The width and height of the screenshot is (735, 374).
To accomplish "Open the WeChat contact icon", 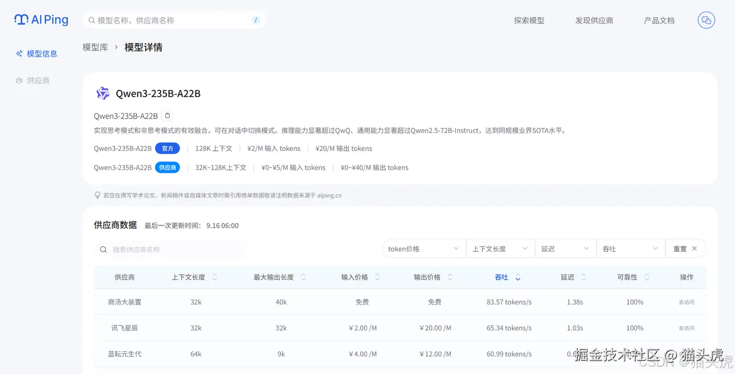I will coord(706,20).
